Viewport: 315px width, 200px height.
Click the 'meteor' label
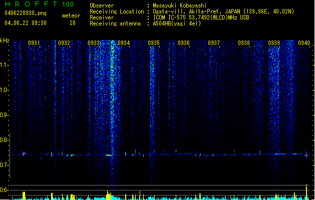(x=71, y=15)
